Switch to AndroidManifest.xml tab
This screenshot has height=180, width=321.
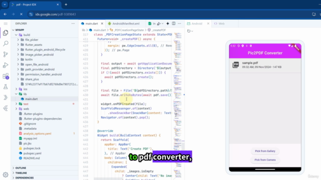point(126,23)
